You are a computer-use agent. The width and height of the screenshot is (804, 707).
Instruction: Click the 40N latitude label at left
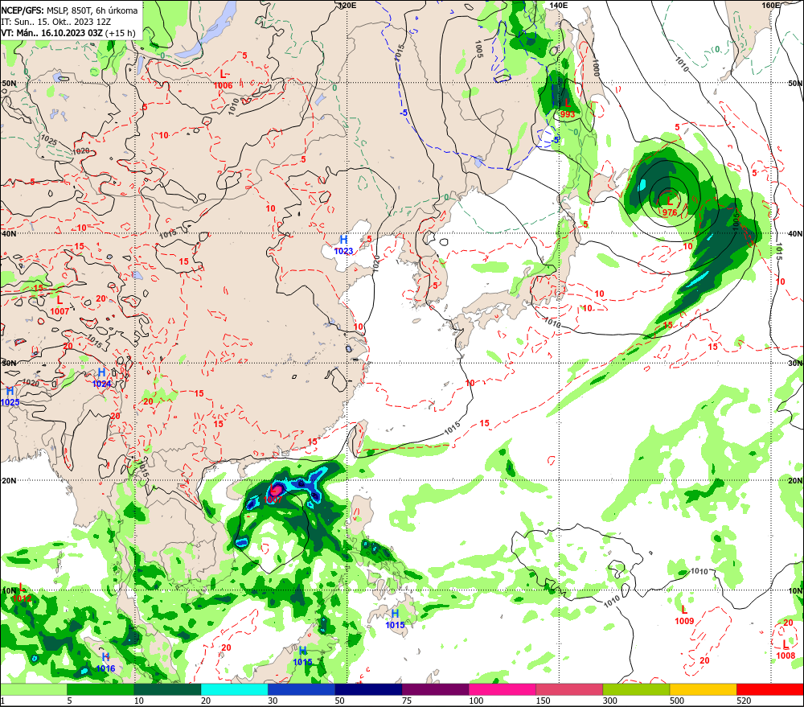click(9, 233)
